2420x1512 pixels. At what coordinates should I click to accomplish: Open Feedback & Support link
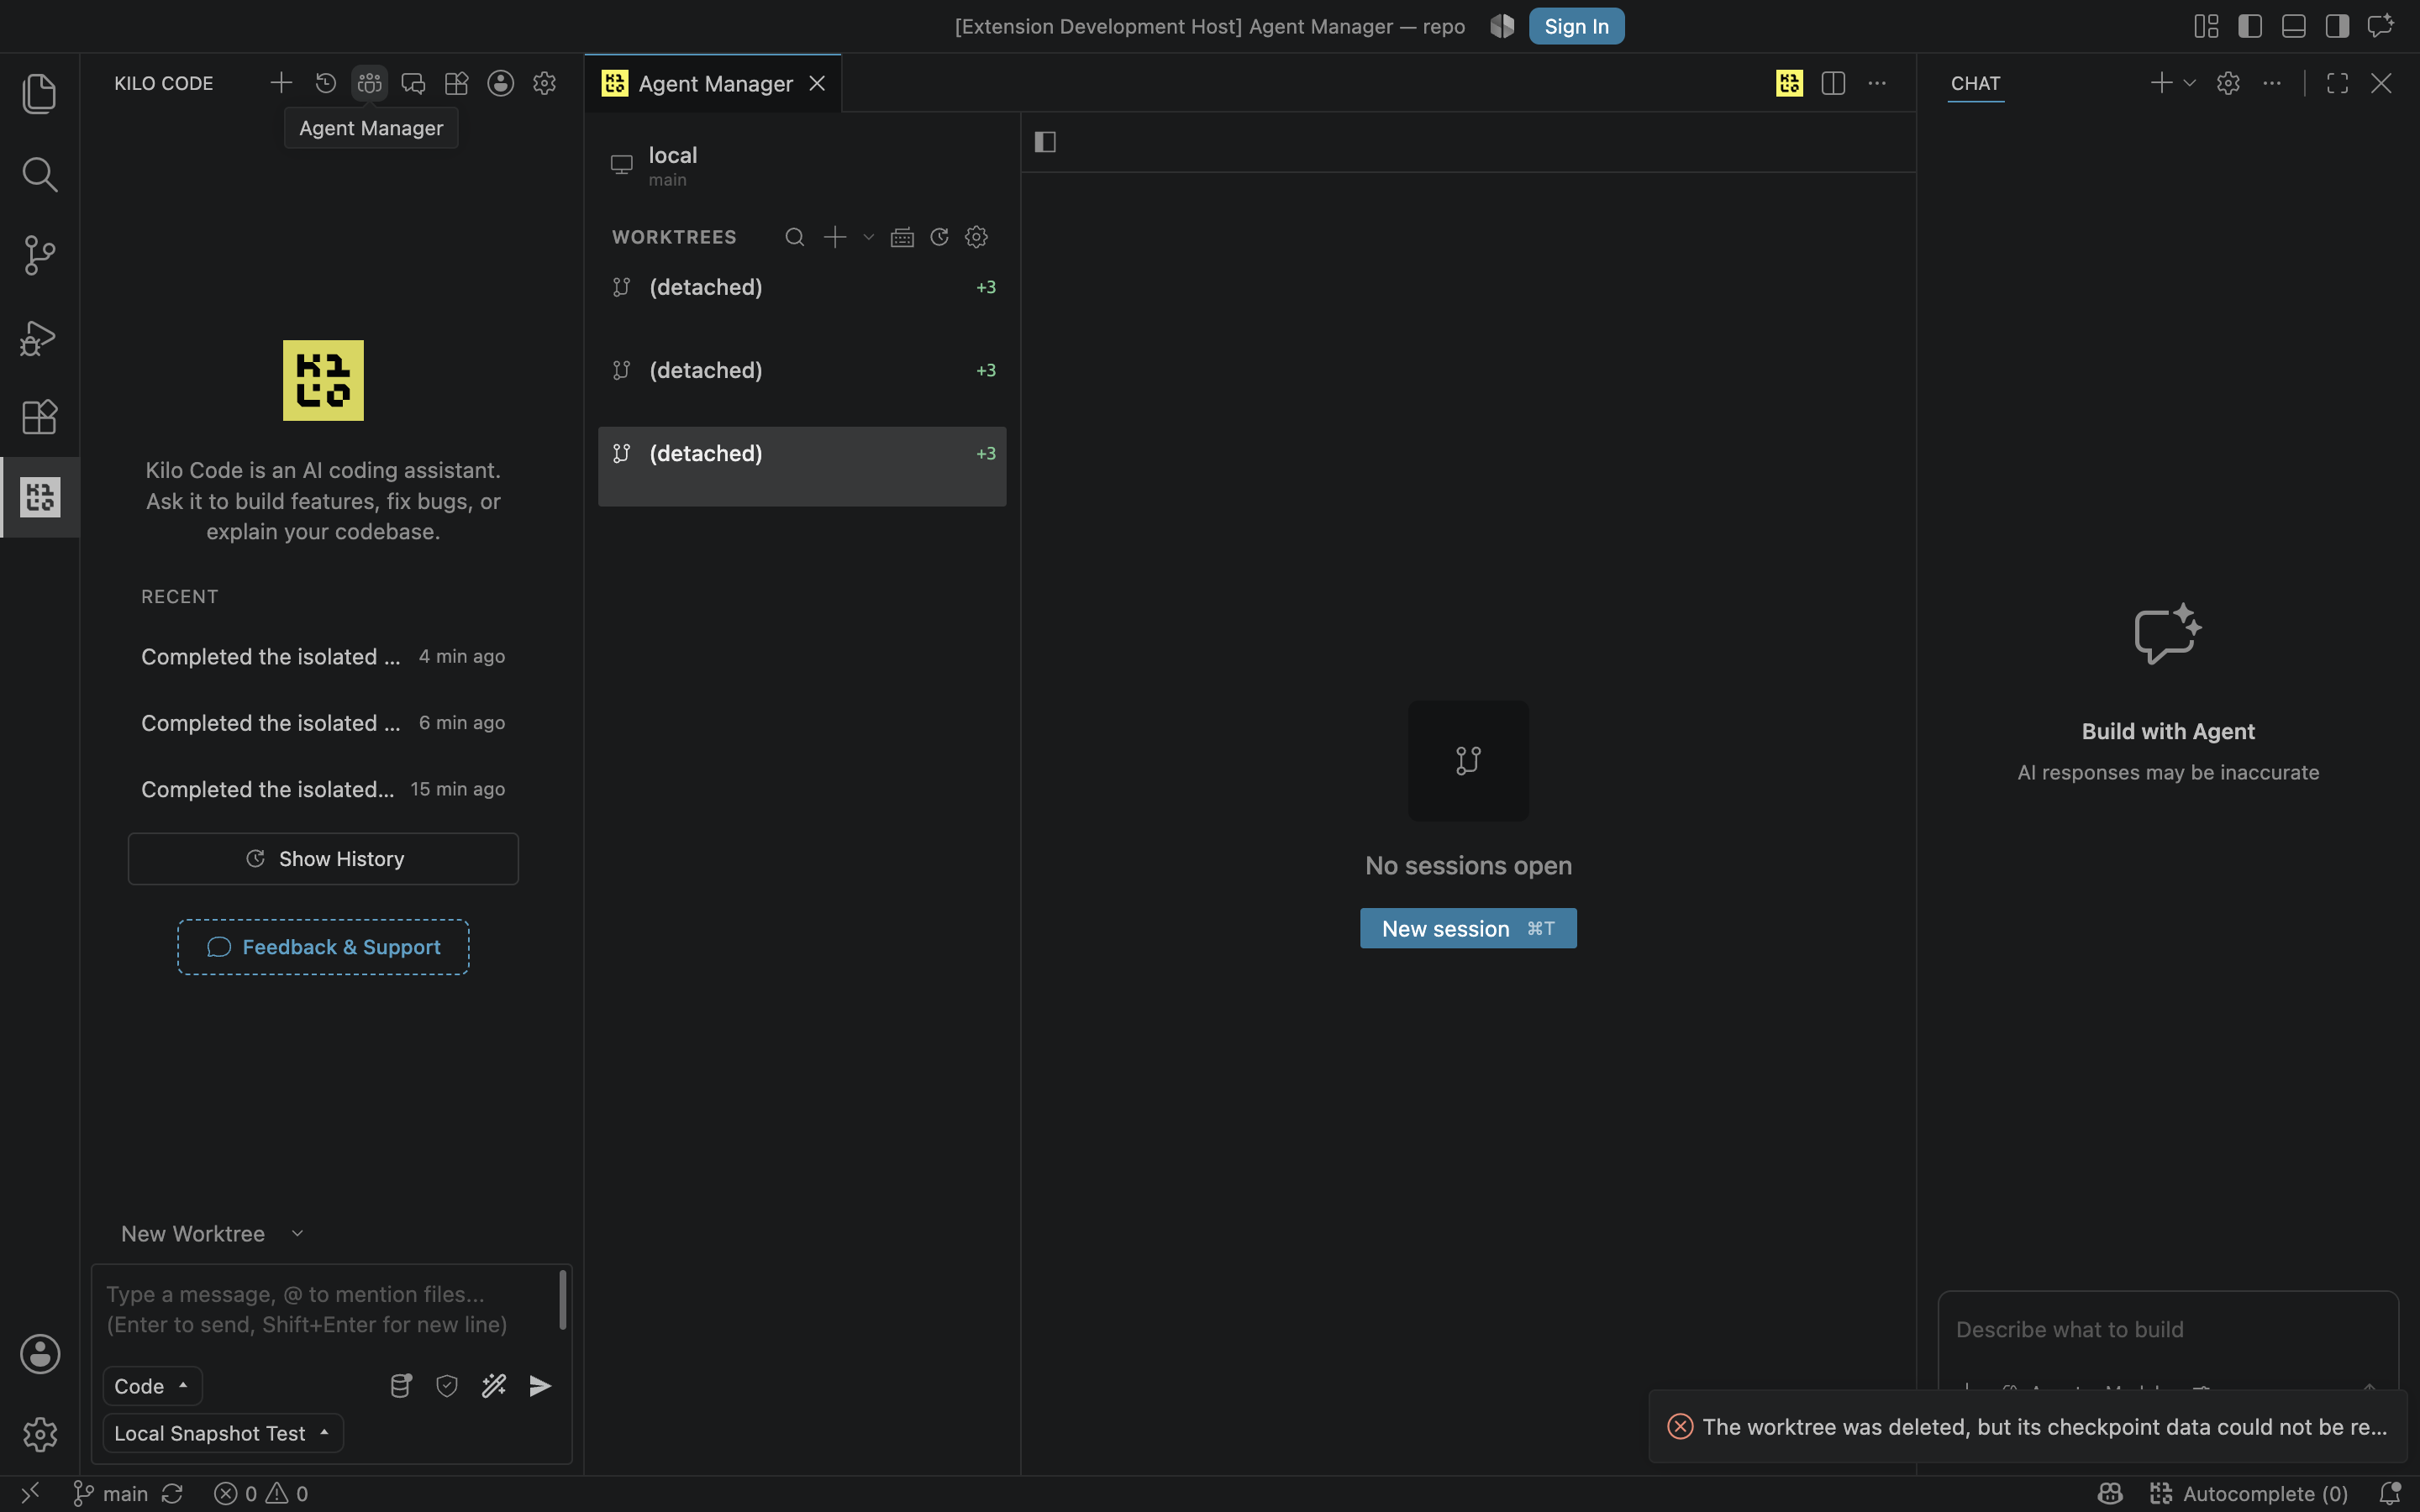click(323, 947)
